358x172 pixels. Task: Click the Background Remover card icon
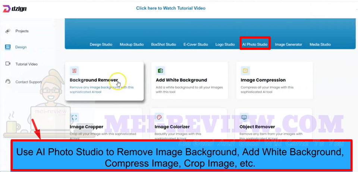pyautogui.click(x=75, y=71)
